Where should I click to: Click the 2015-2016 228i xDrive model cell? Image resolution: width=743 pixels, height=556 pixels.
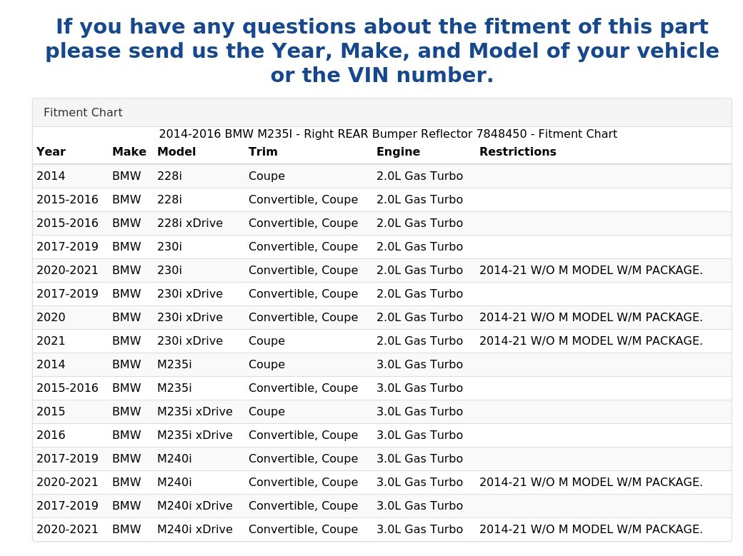click(x=189, y=223)
